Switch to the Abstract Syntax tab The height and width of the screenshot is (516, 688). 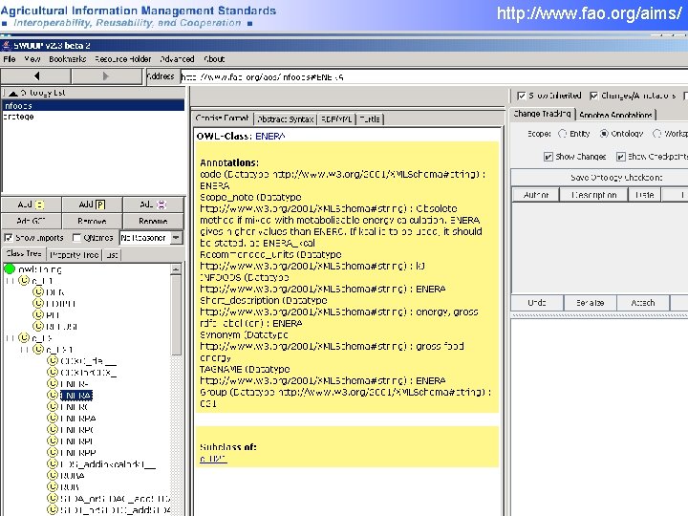tap(286, 118)
